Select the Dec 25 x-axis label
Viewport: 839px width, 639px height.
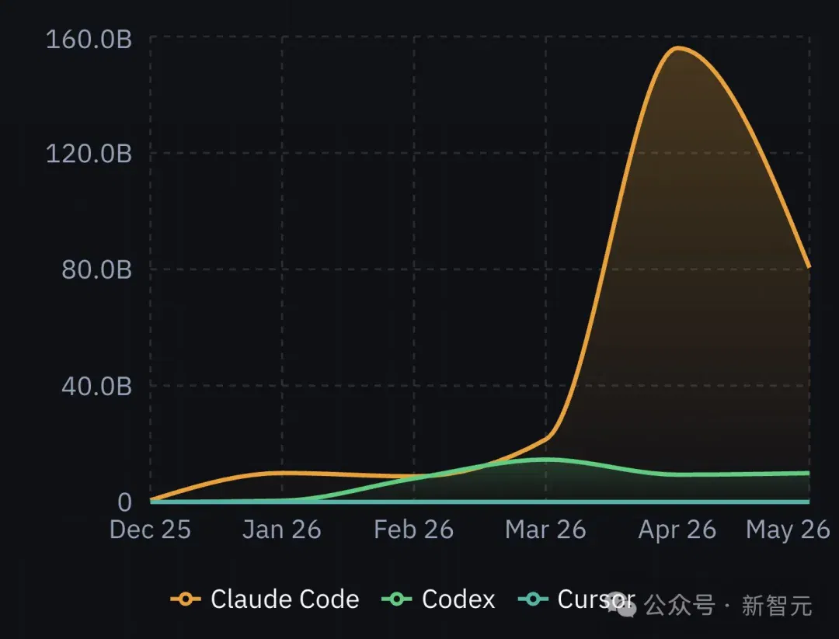point(150,530)
